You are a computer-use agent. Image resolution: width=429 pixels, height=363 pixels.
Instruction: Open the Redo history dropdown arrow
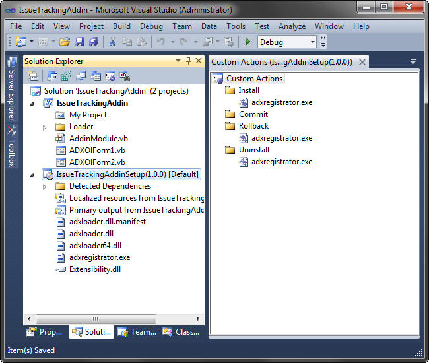[x=195, y=42]
